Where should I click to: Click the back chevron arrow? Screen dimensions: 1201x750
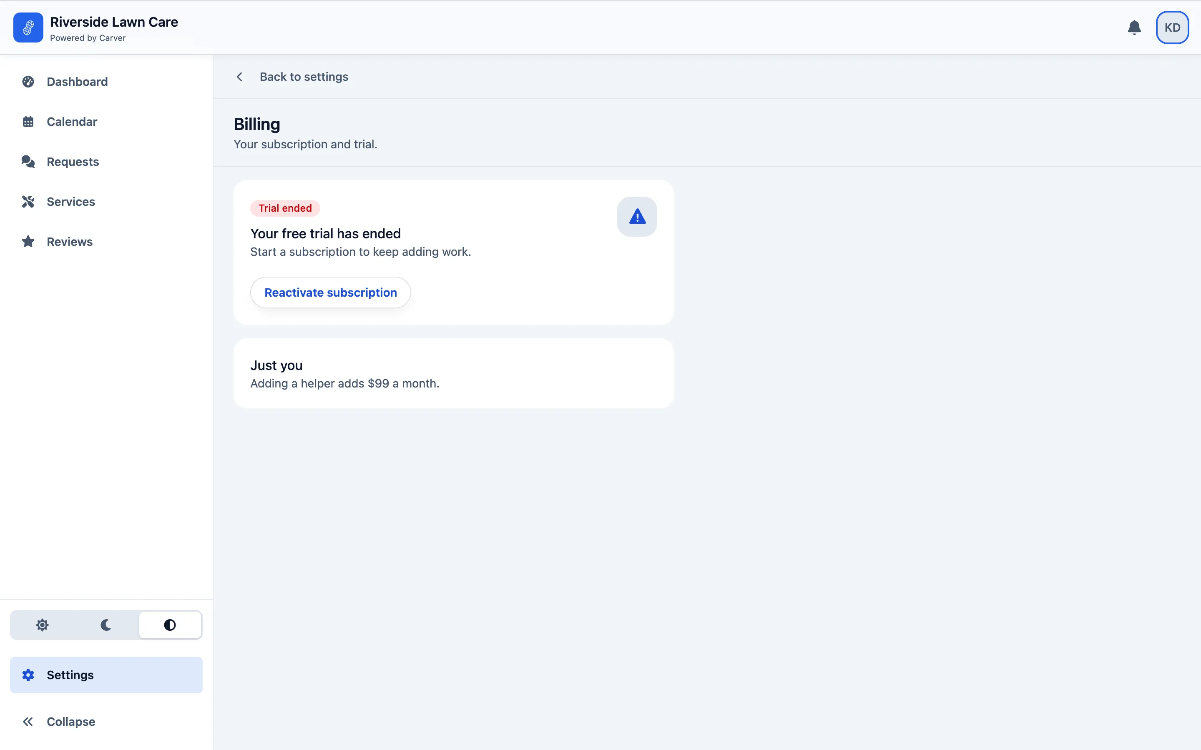(x=240, y=77)
